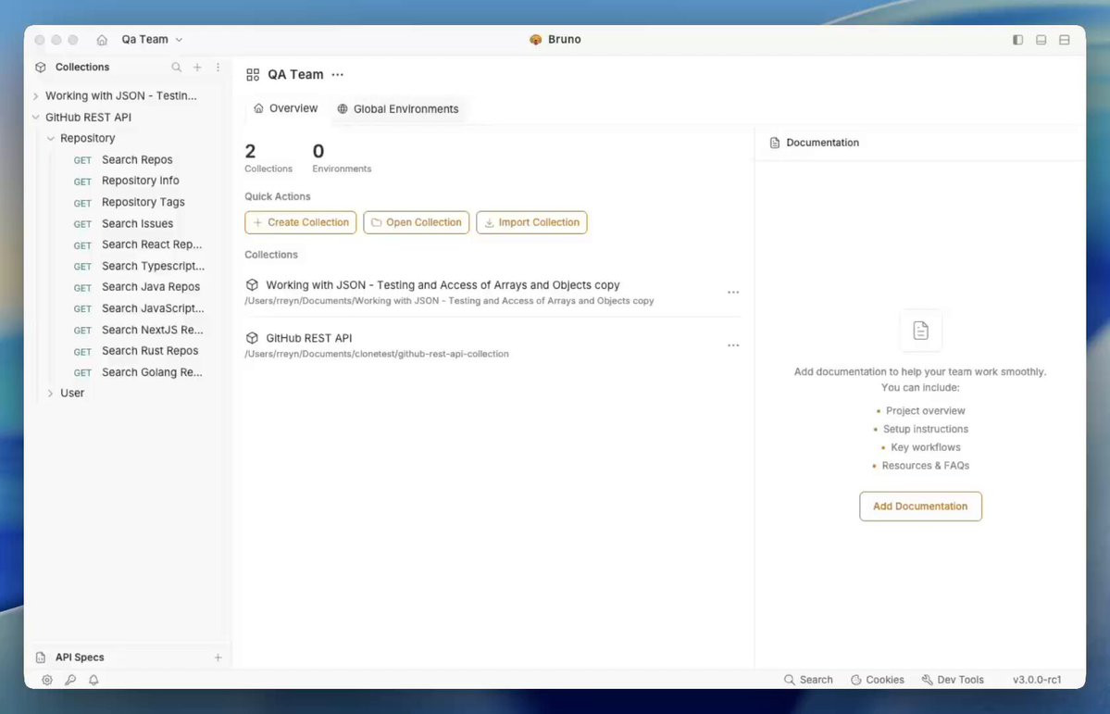The height and width of the screenshot is (714, 1110).
Task: Toggle the bottom panel layout icon
Action: click(x=1041, y=40)
